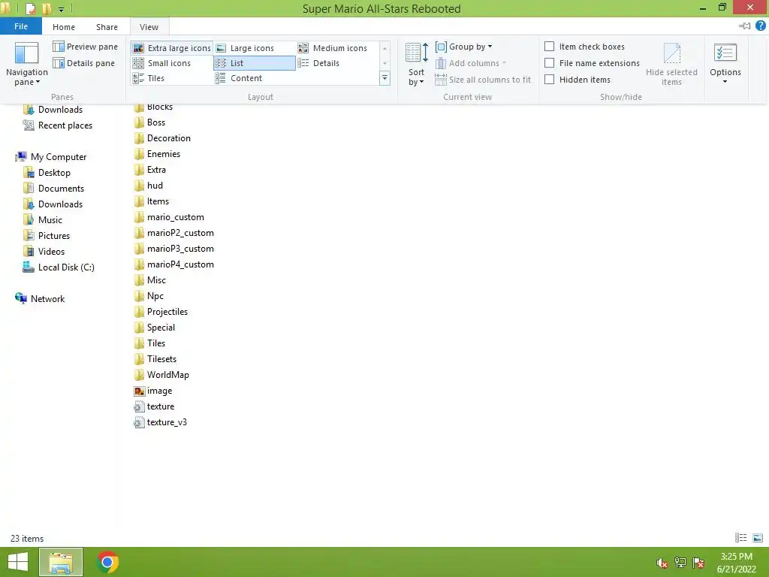Enable File name extensions checkbox
Screen dimensions: 769x577
[x=550, y=63]
